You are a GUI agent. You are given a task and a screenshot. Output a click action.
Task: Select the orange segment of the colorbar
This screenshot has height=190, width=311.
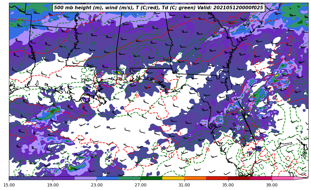pyautogui.click(x=195, y=178)
